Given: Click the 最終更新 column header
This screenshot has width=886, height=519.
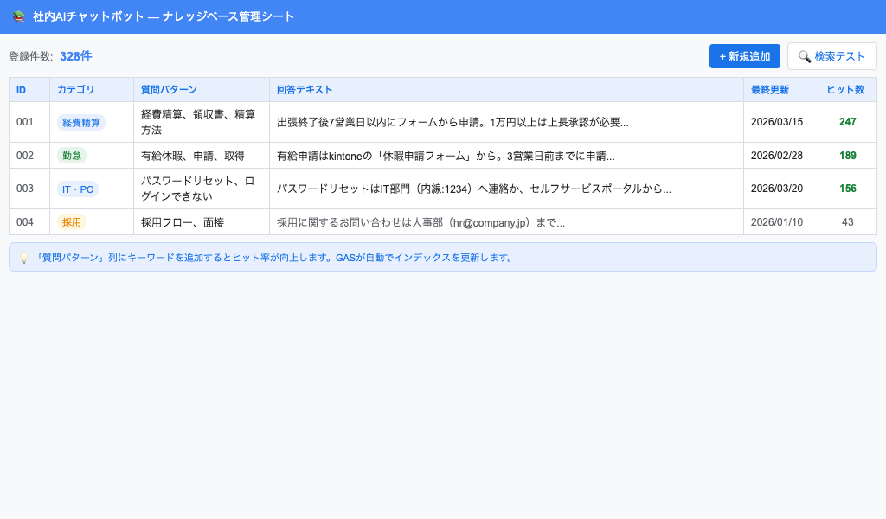Looking at the screenshot, I should [769, 90].
